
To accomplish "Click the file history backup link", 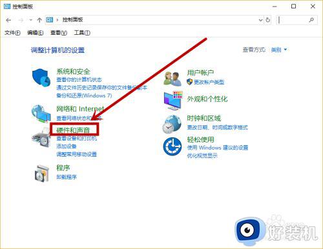I will pyautogui.click(x=101, y=88).
